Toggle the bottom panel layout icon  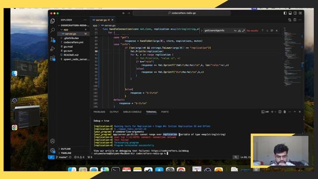coord(290,13)
